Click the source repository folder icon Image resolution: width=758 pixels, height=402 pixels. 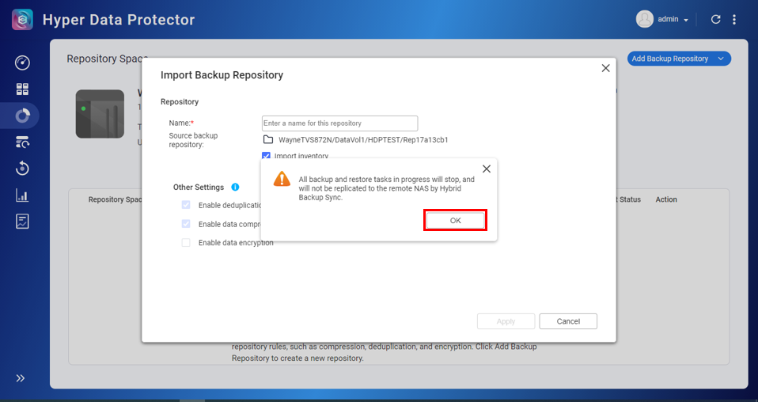pos(268,140)
